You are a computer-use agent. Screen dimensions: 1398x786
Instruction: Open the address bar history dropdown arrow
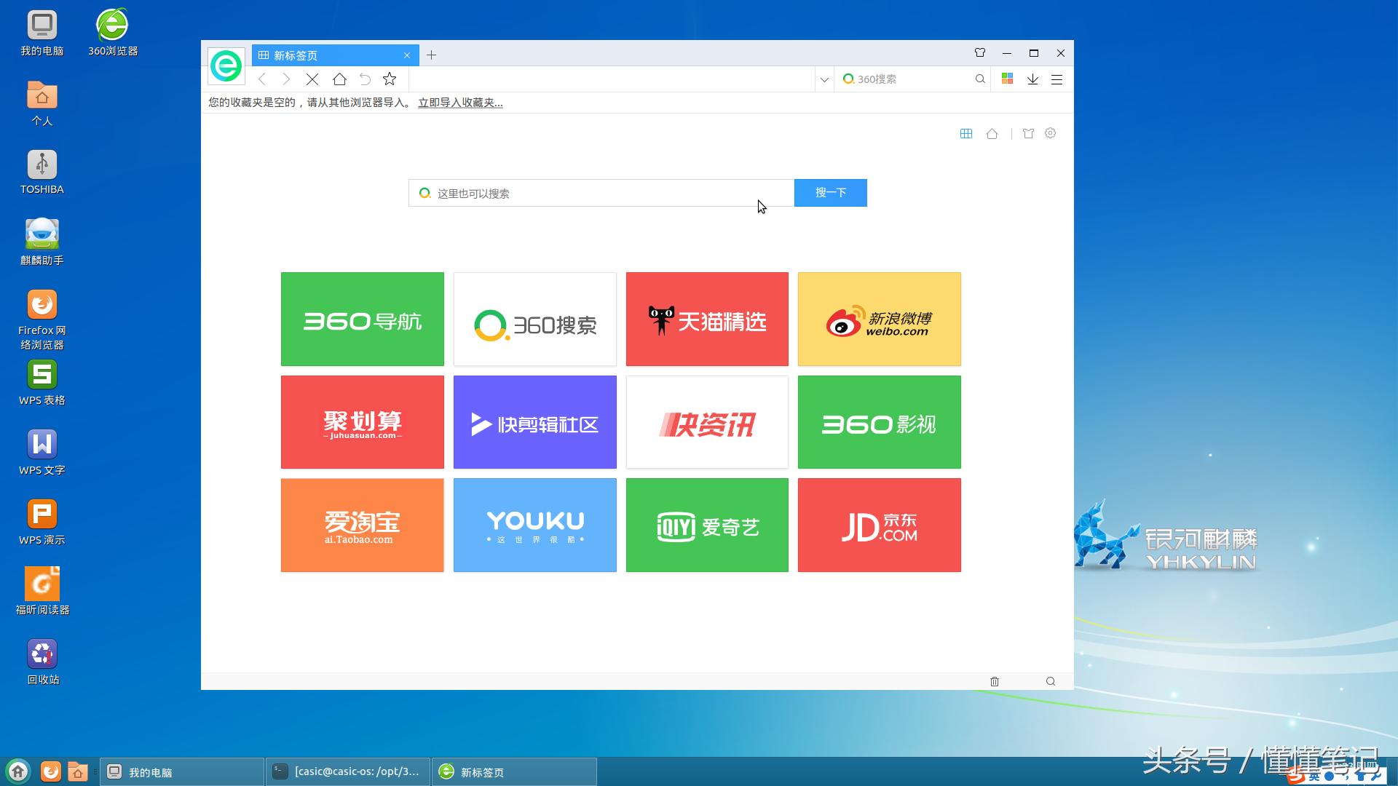click(824, 79)
